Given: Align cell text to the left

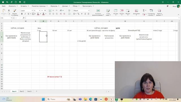Looking at the screenshot, I should click(50, 14).
